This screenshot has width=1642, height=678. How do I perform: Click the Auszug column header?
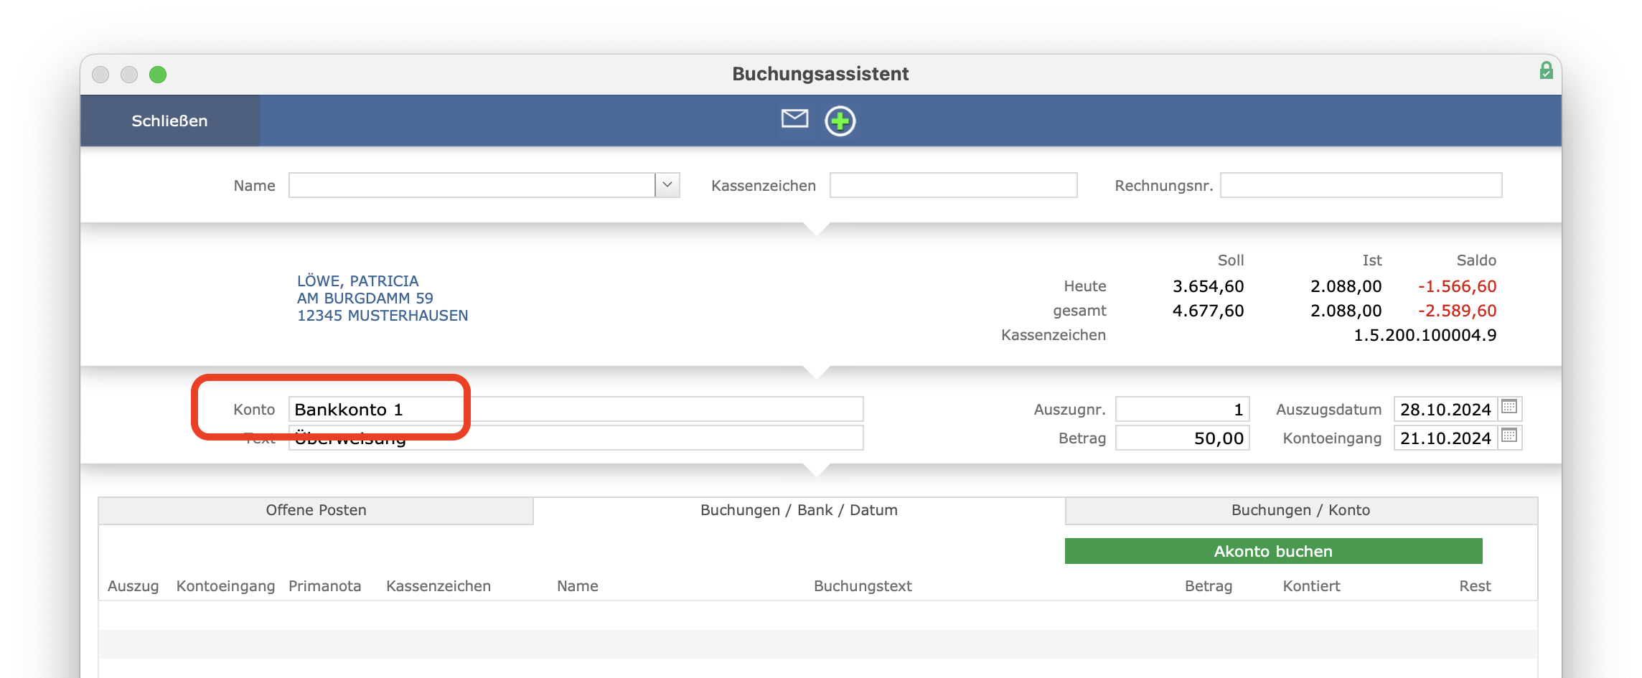(133, 586)
